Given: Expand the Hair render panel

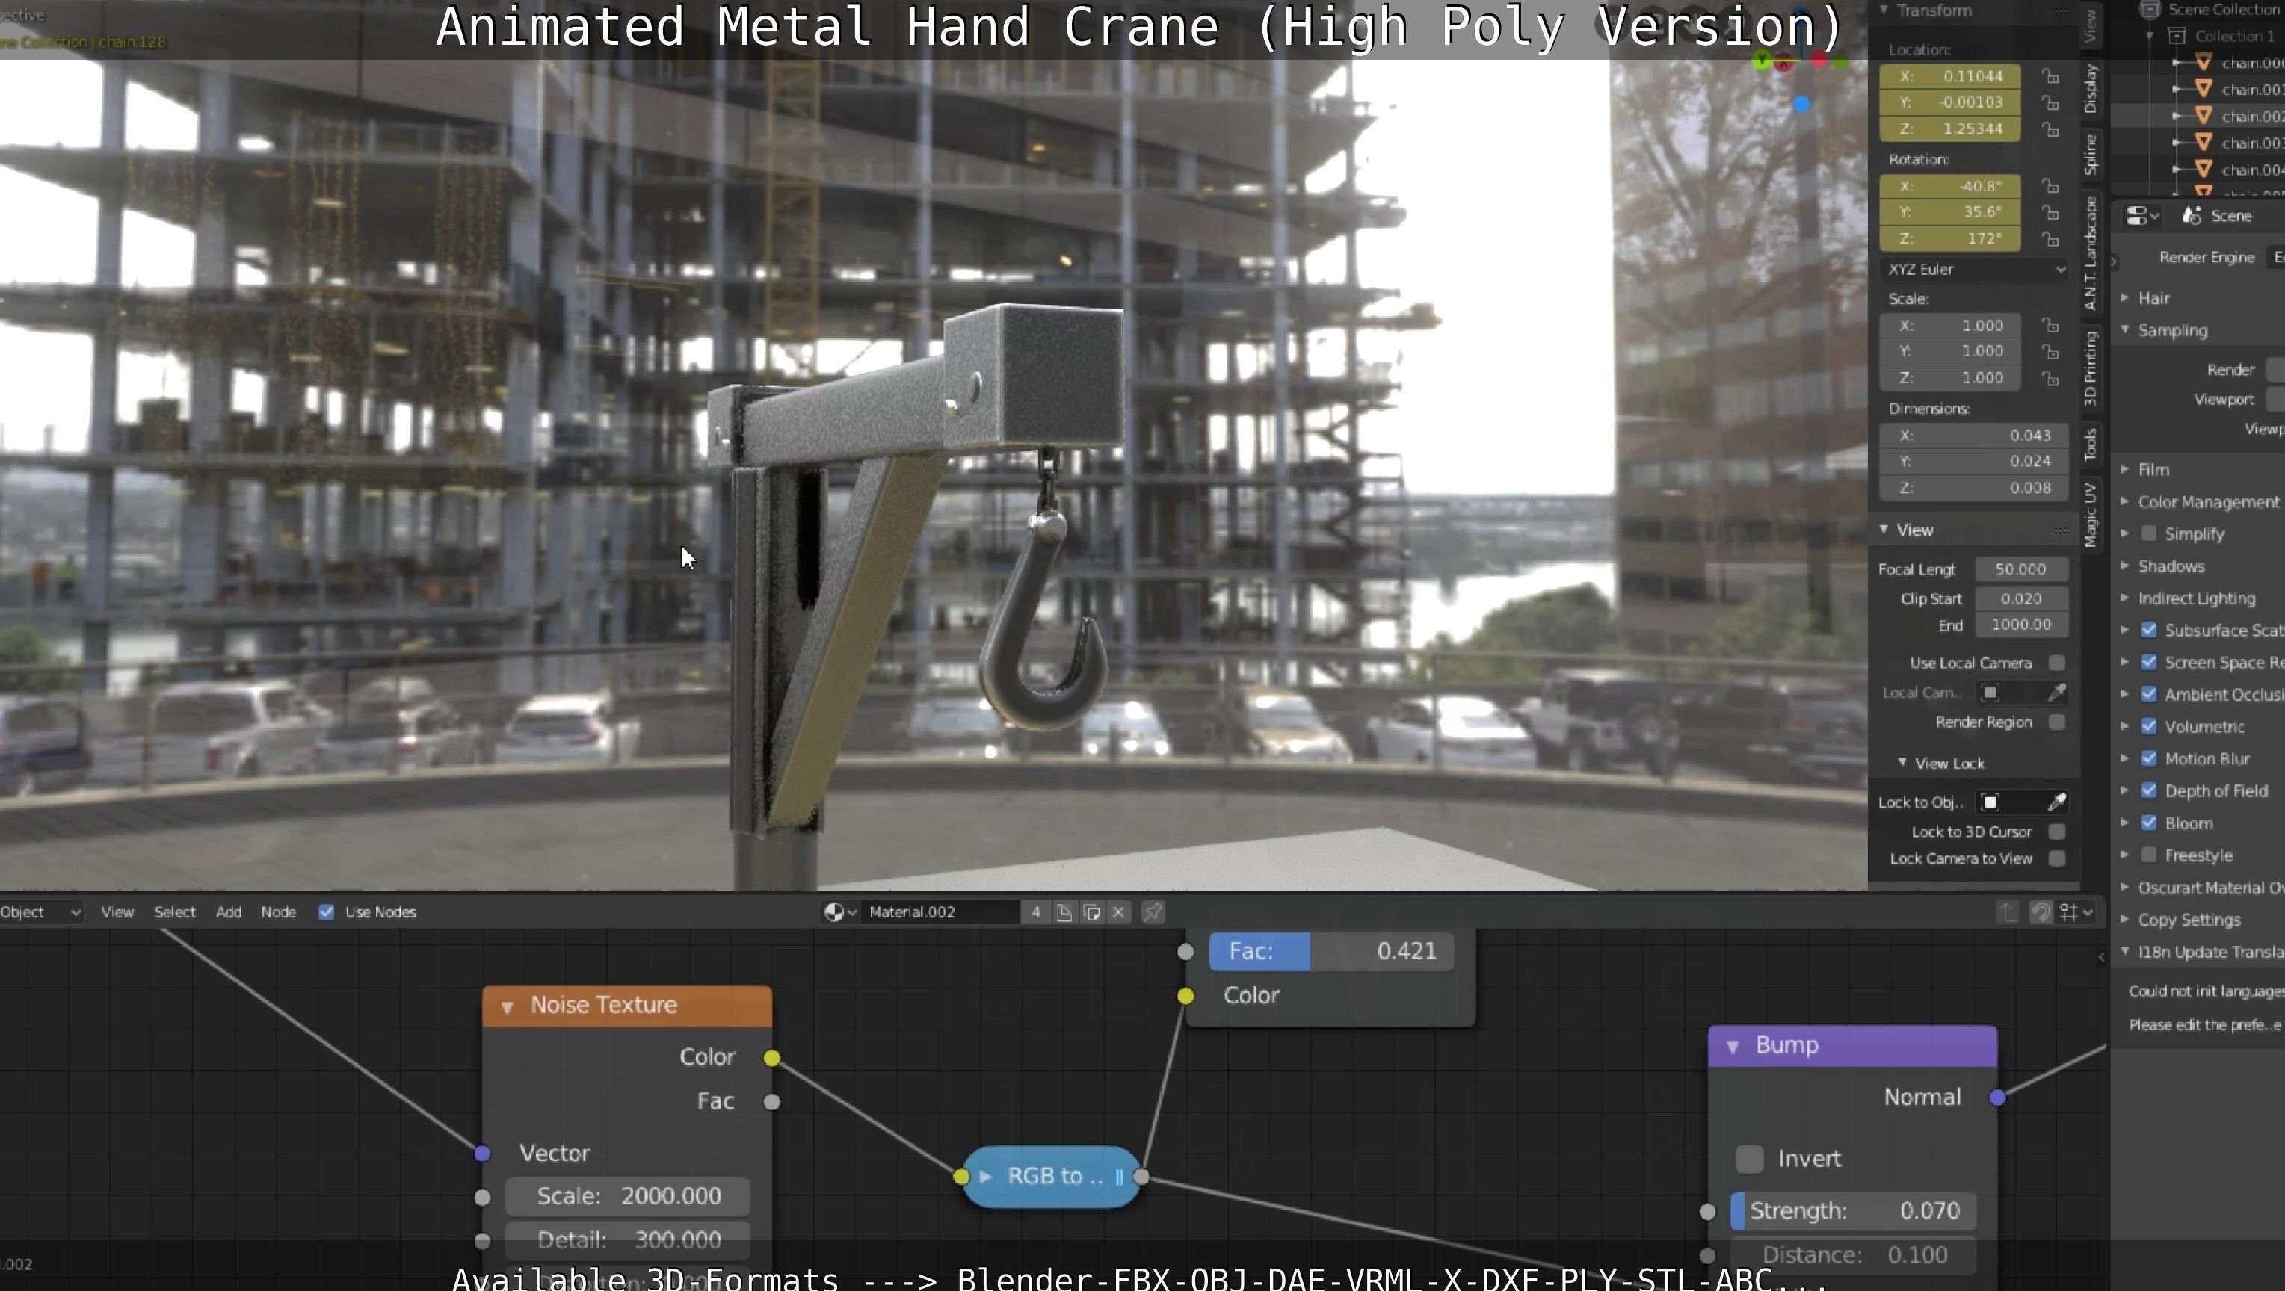Looking at the screenshot, I should pyautogui.click(x=2124, y=298).
